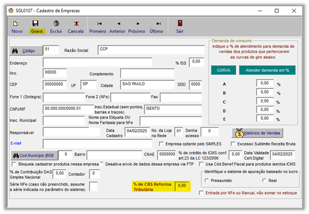Check Entrada por NFe ou Manual option
The image size is (309, 214).
(x=201, y=193)
